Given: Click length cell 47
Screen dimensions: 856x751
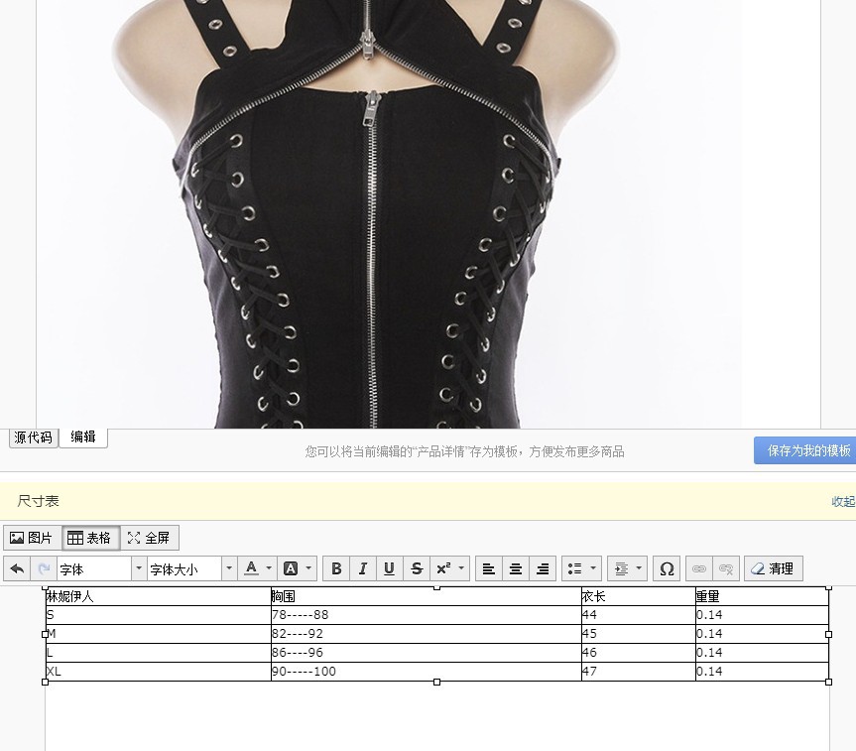Looking at the screenshot, I should coord(639,672).
